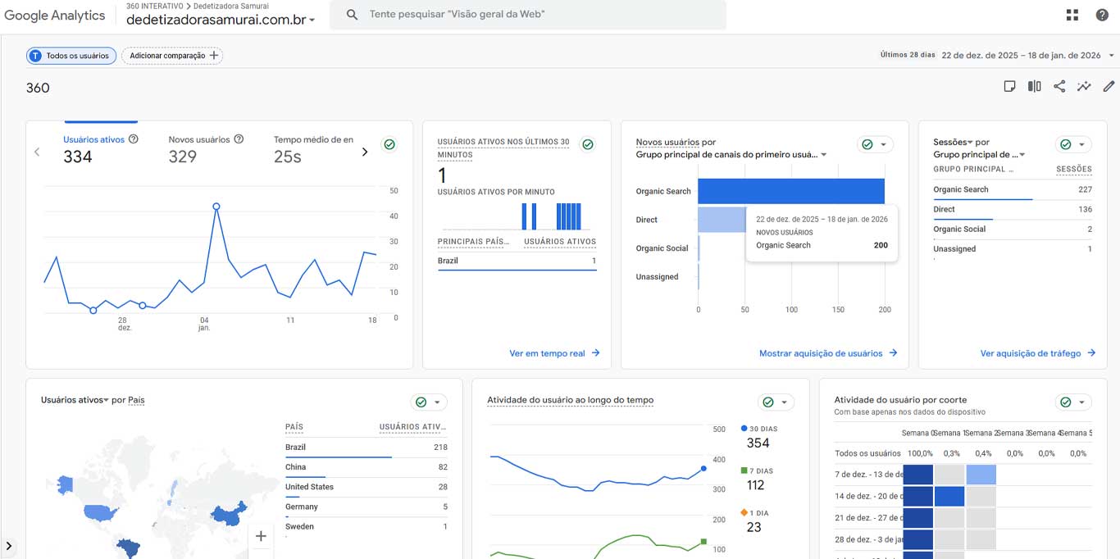Open the Google apps grid icon

[1072, 15]
